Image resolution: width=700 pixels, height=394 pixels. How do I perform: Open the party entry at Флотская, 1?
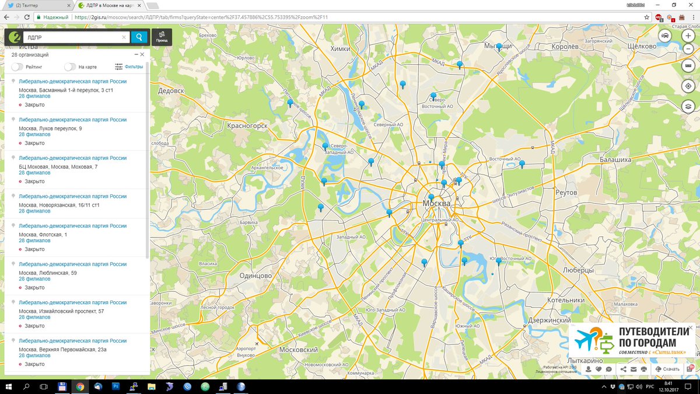click(72, 226)
